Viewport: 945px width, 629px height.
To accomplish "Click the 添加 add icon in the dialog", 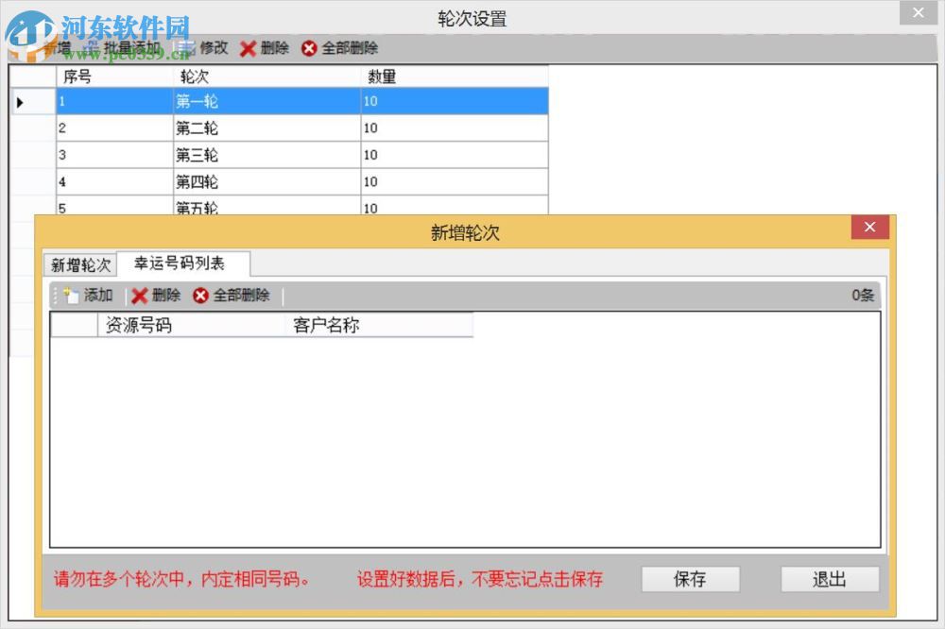I will point(72,295).
